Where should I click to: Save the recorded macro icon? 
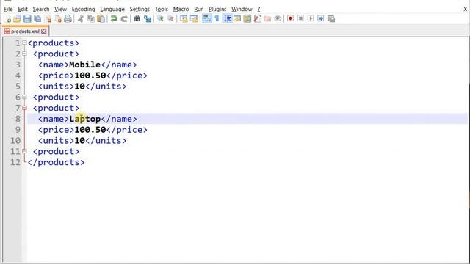[x=331, y=19]
